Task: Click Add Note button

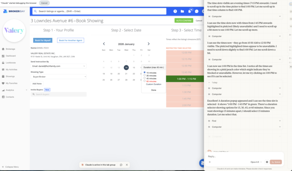Action: (37, 83)
